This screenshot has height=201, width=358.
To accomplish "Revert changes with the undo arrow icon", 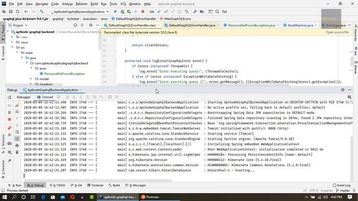I will tap(186, 12).
